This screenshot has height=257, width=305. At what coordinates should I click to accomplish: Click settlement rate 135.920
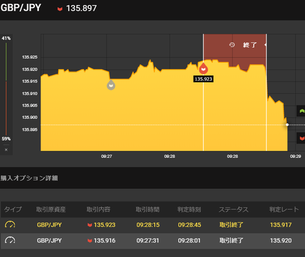(281, 240)
